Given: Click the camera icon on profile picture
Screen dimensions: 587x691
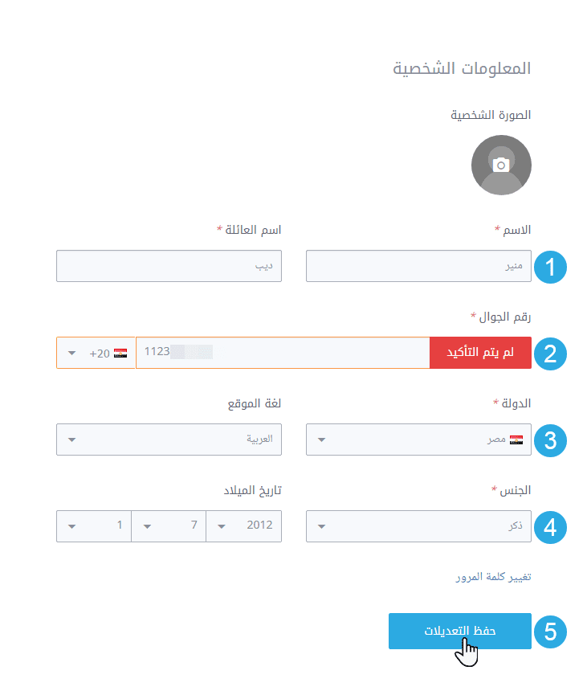Looking at the screenshot, I should click(x=501, y=164).
